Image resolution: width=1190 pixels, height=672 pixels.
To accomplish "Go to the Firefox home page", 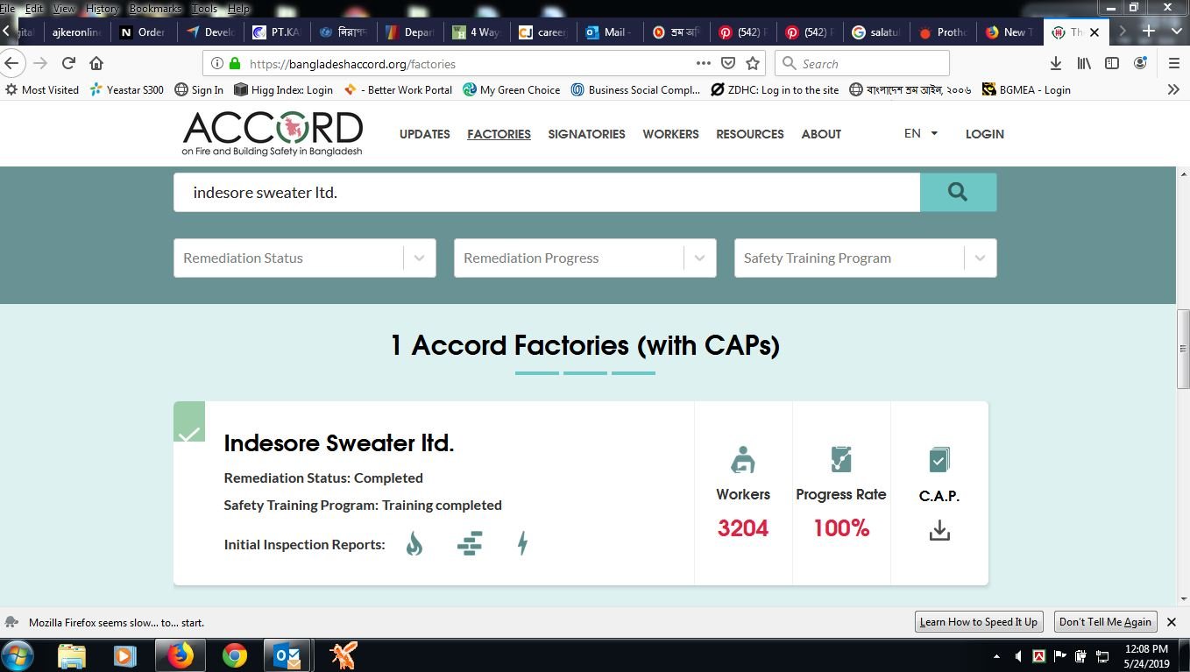I will [x=96, y=63].
